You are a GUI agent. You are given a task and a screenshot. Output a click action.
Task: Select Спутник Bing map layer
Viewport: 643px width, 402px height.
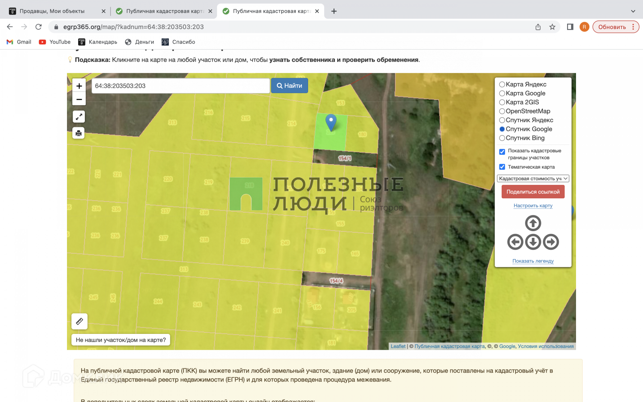pyautogui.click(x=502, y=138)
